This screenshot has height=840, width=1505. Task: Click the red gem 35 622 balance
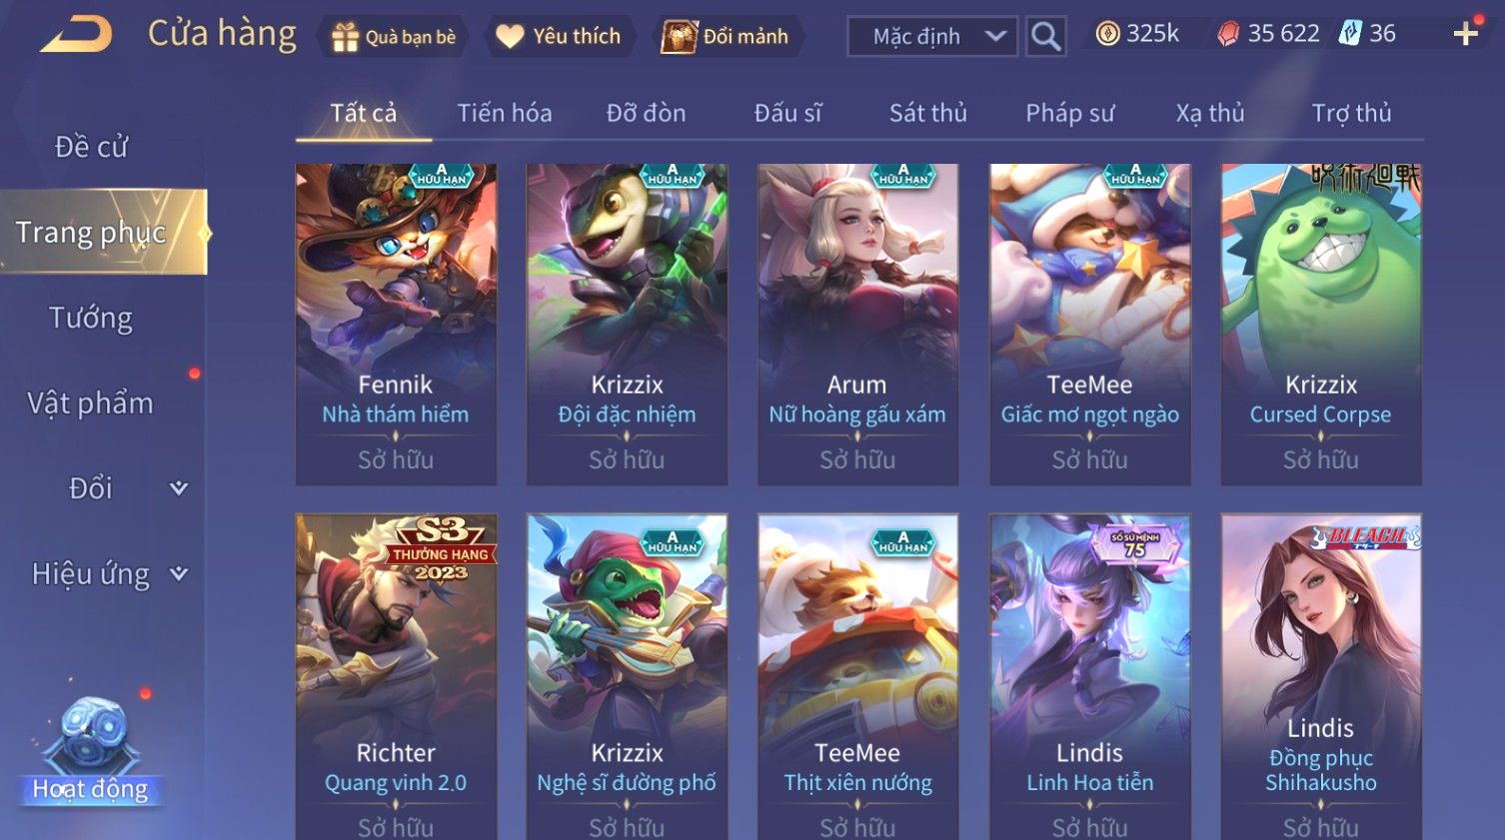[1268, 34]
